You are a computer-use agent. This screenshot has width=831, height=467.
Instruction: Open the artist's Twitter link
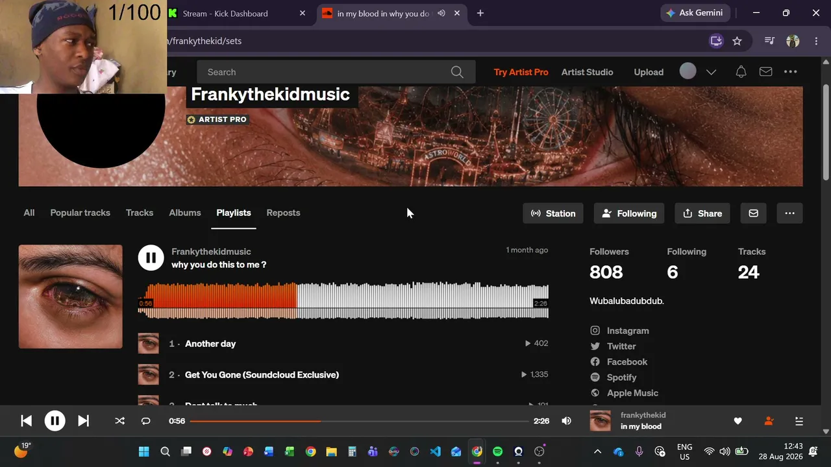(621, 346)
